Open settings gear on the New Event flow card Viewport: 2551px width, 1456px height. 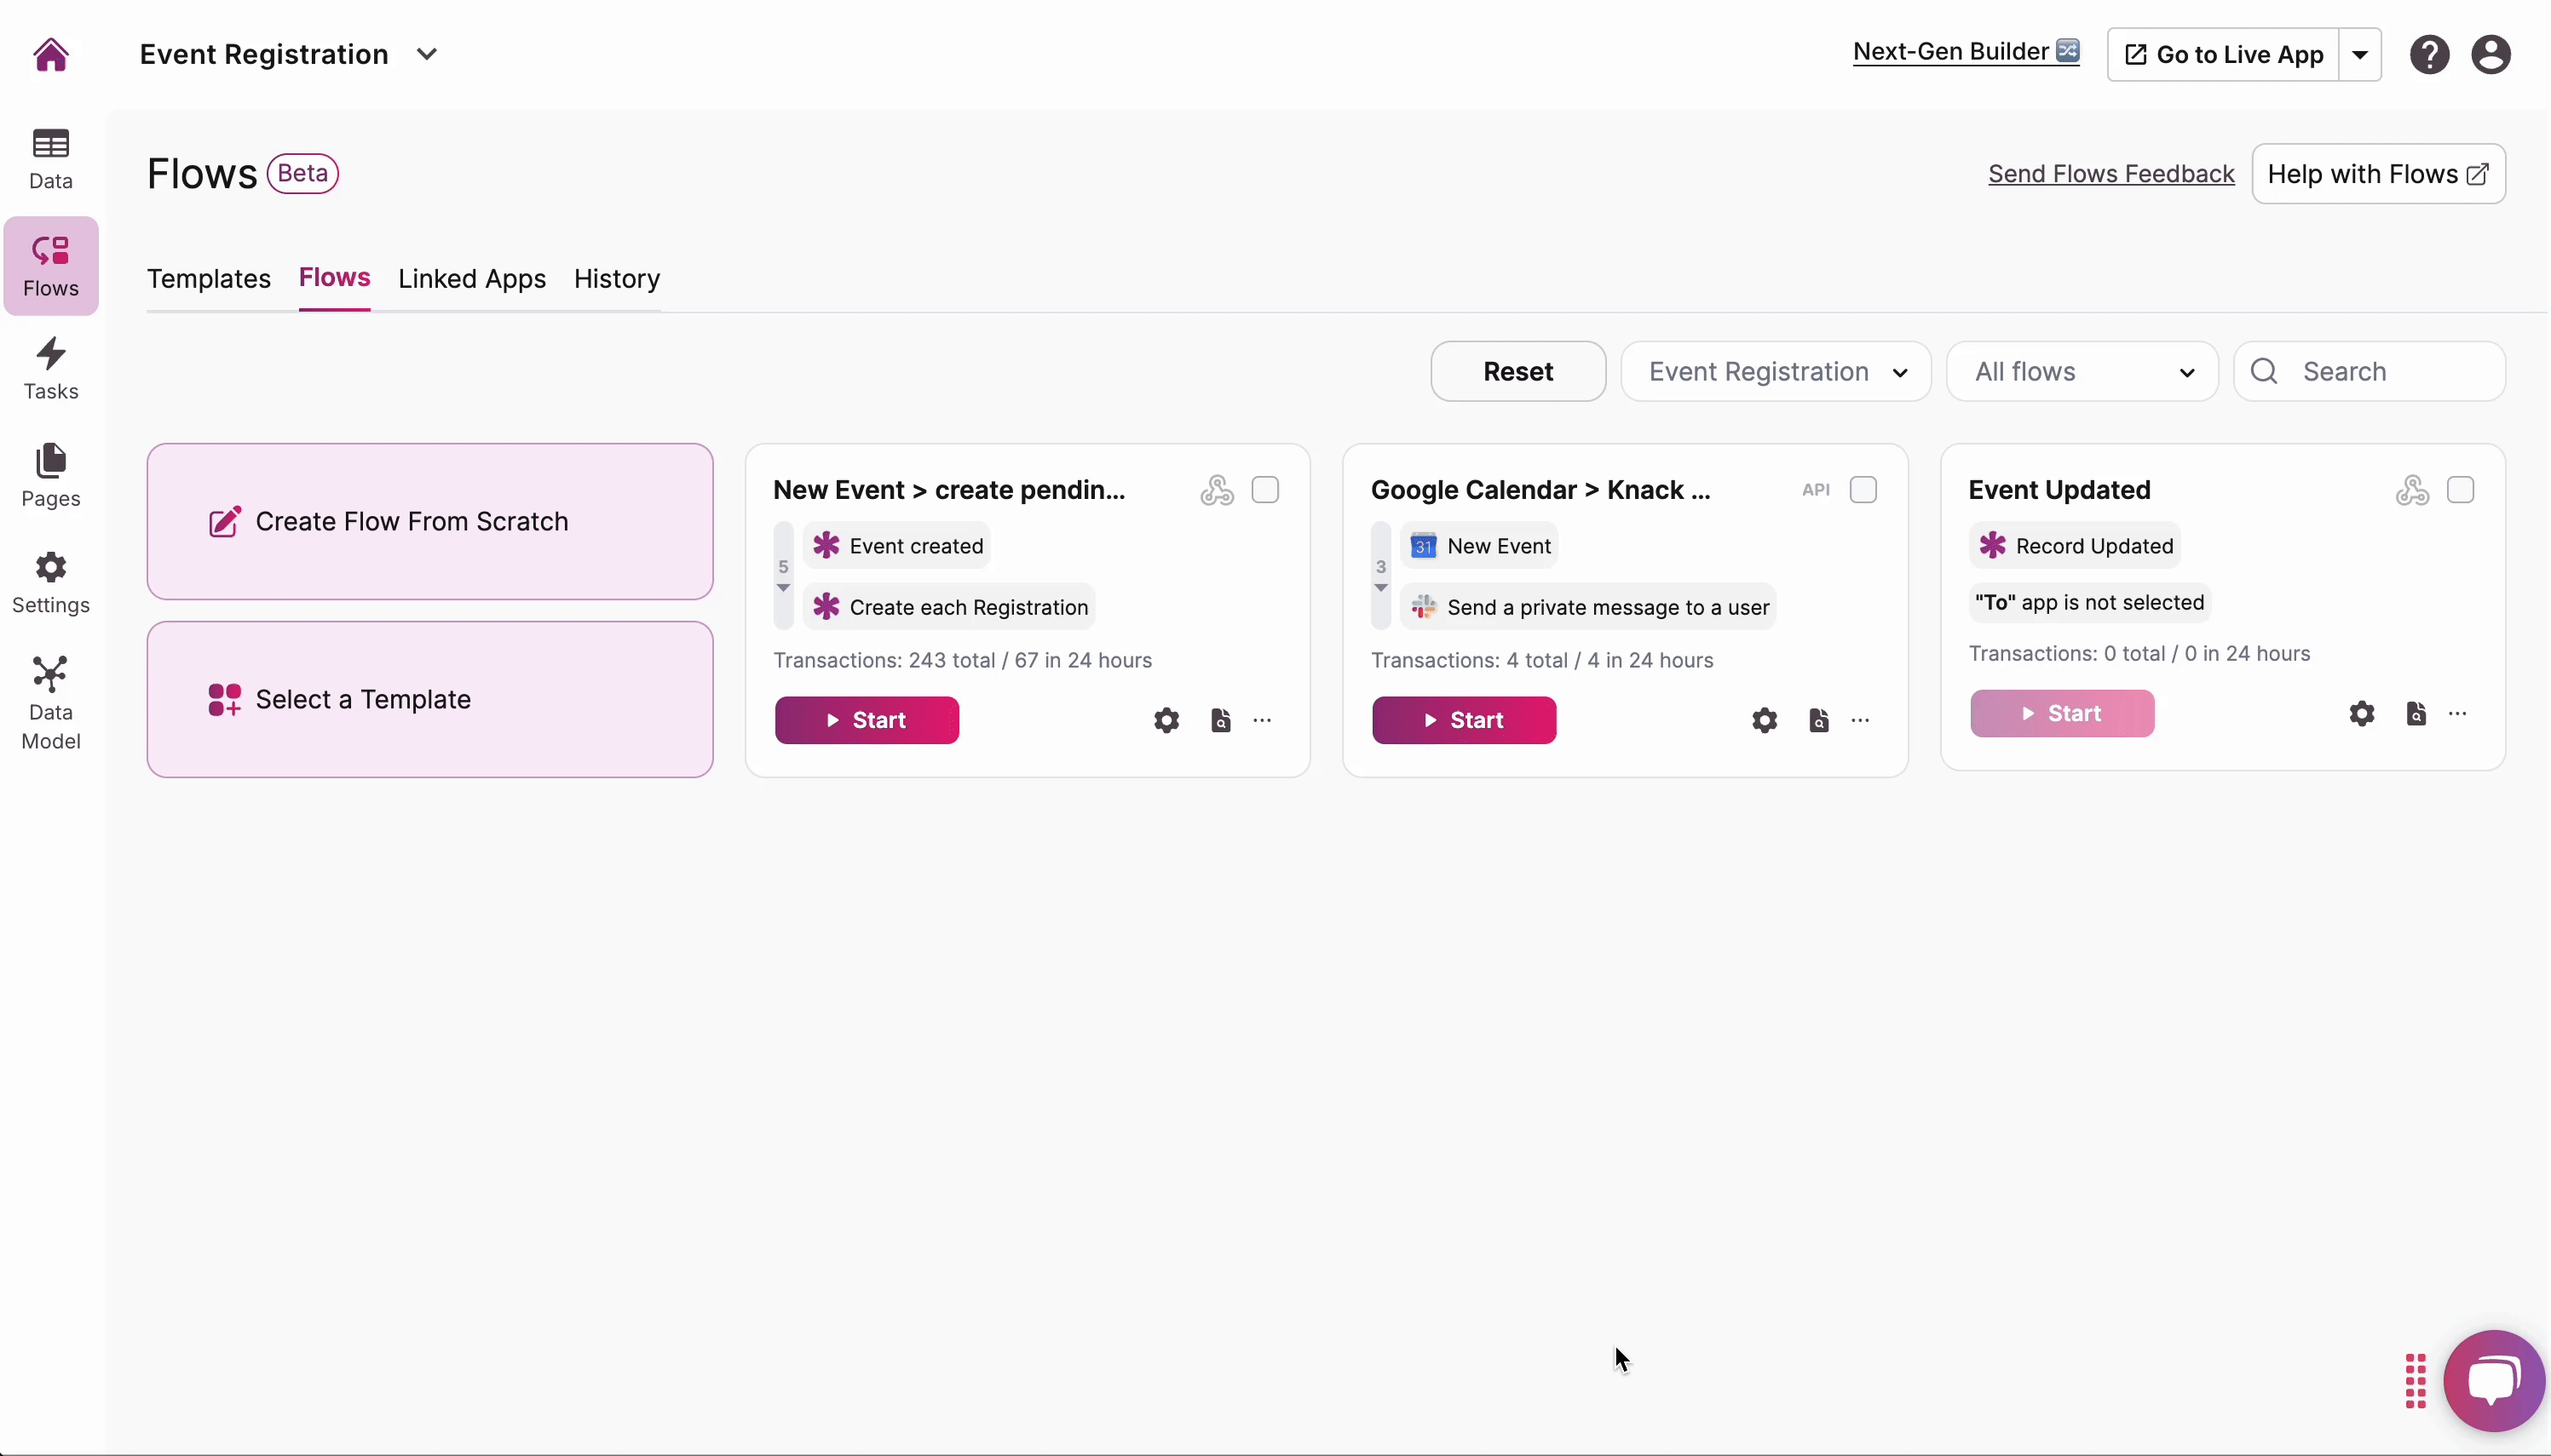(1166, 719)
